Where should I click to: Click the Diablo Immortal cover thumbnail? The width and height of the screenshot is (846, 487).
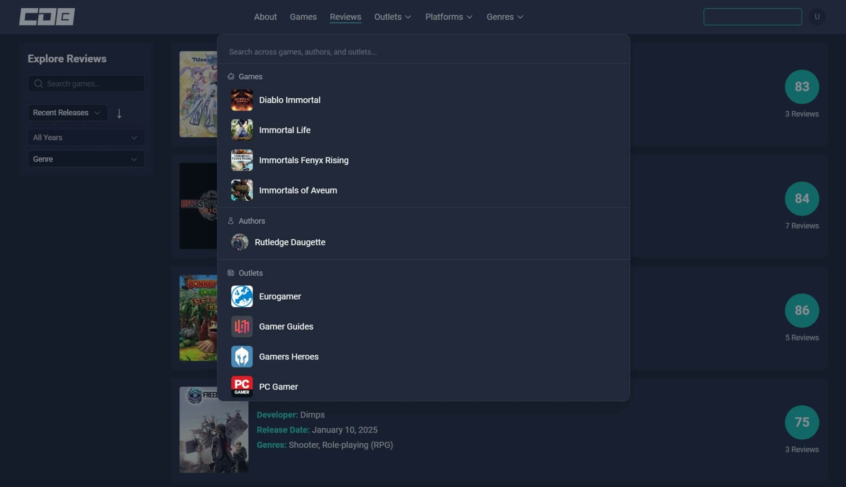point(242,100)
